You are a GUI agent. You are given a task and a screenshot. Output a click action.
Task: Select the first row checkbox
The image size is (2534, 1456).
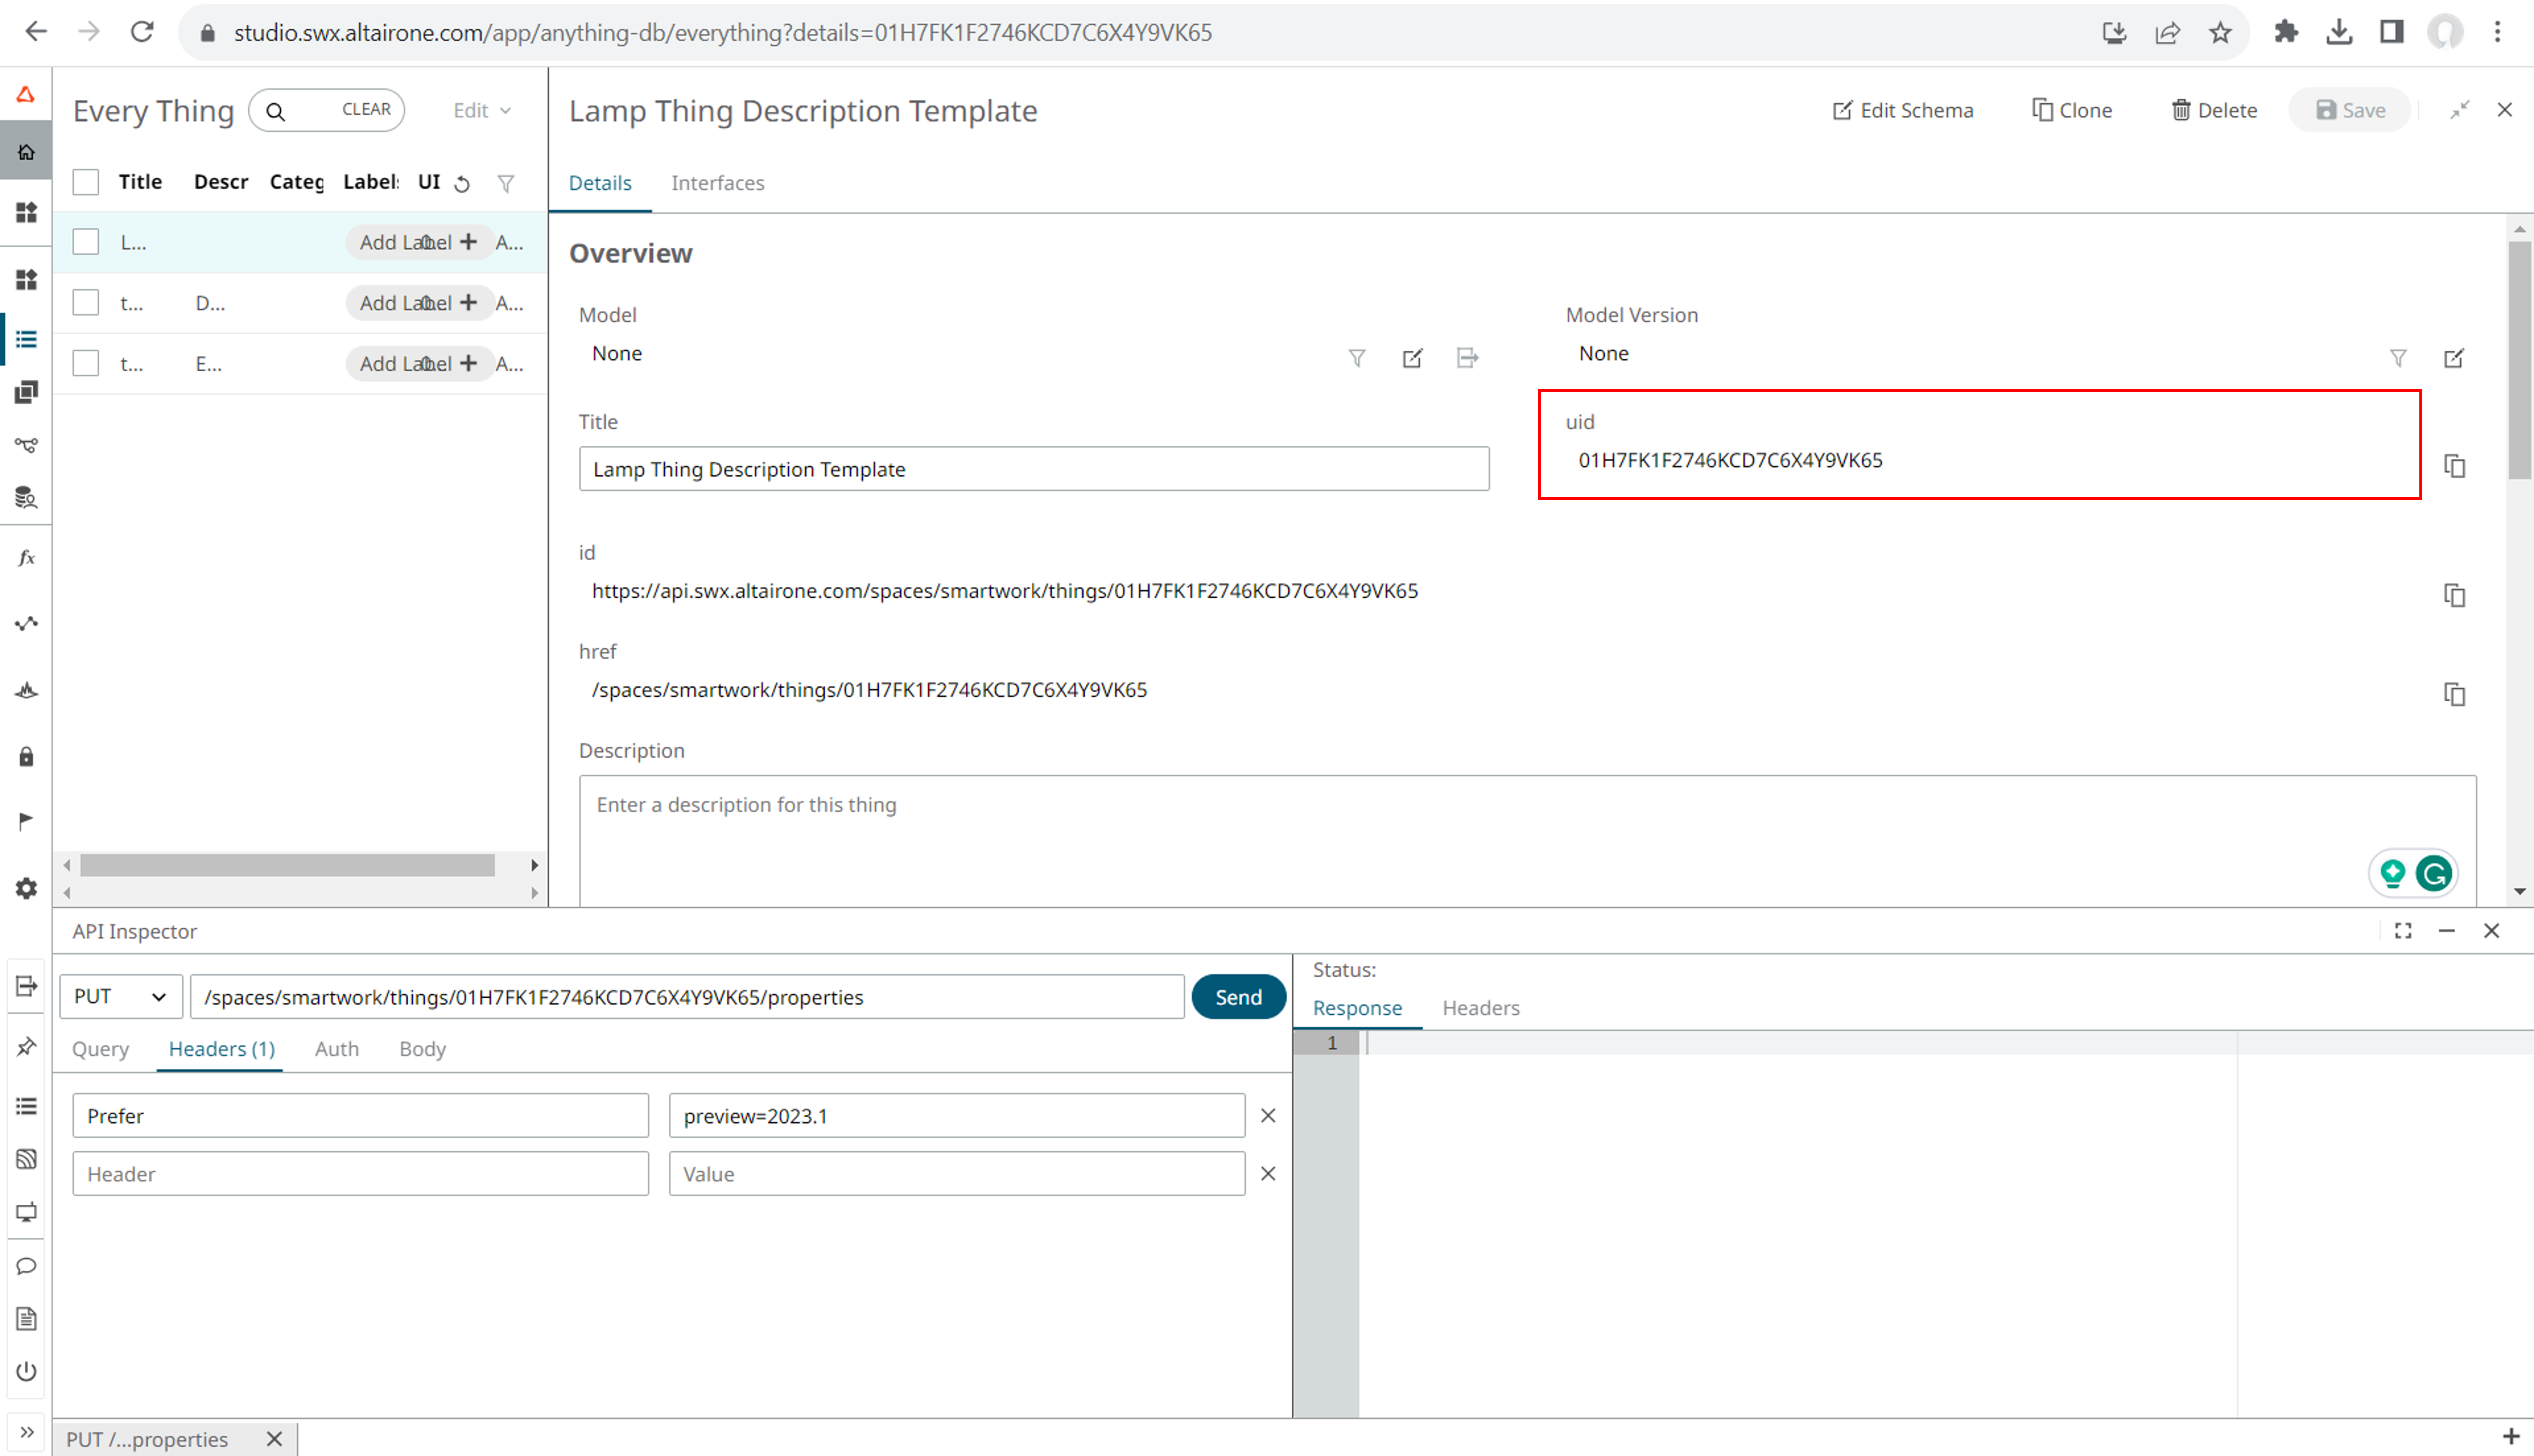pyautogui.click(x=86, y=242)
